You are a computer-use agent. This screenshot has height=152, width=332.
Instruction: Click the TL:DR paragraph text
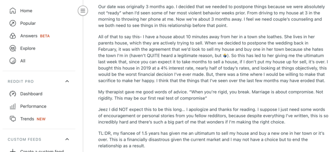point(212,139)
